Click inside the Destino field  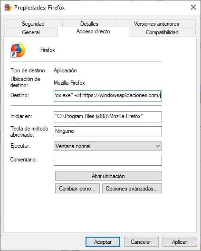pos(108,96)
